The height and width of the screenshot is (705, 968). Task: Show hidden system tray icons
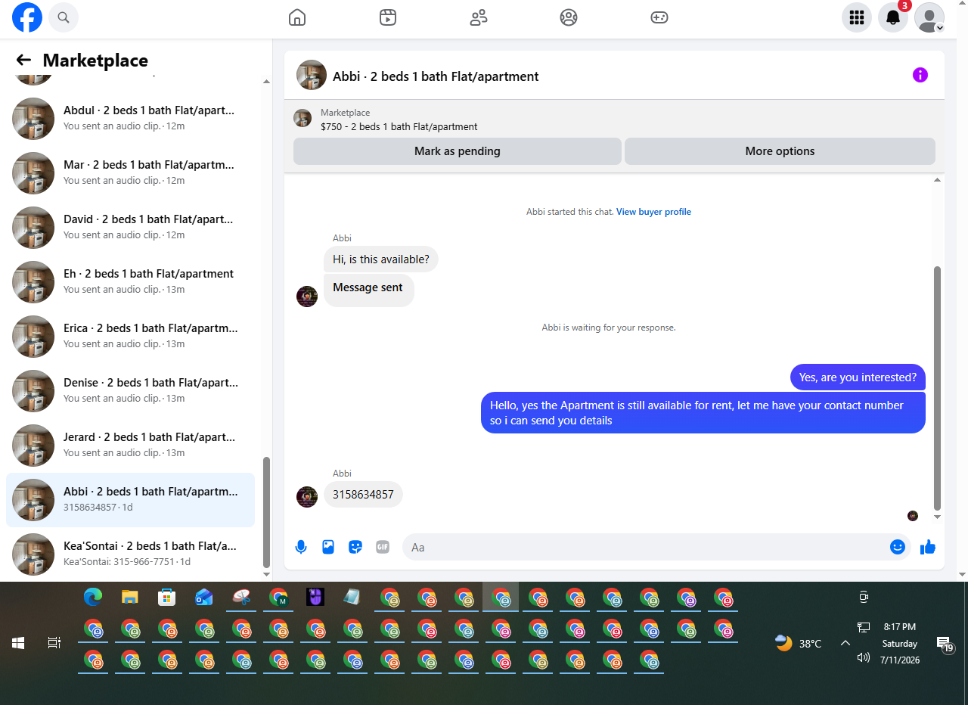(x=845, y=644)
